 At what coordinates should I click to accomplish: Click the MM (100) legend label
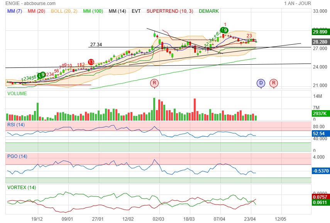(93, 11)
